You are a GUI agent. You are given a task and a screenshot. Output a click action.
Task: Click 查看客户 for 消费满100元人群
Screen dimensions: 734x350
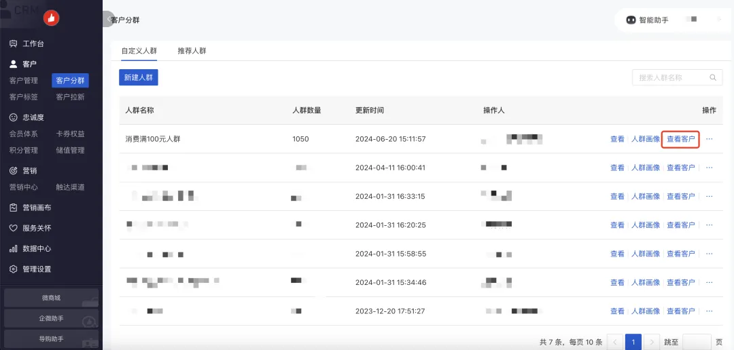tap(680, 139)
